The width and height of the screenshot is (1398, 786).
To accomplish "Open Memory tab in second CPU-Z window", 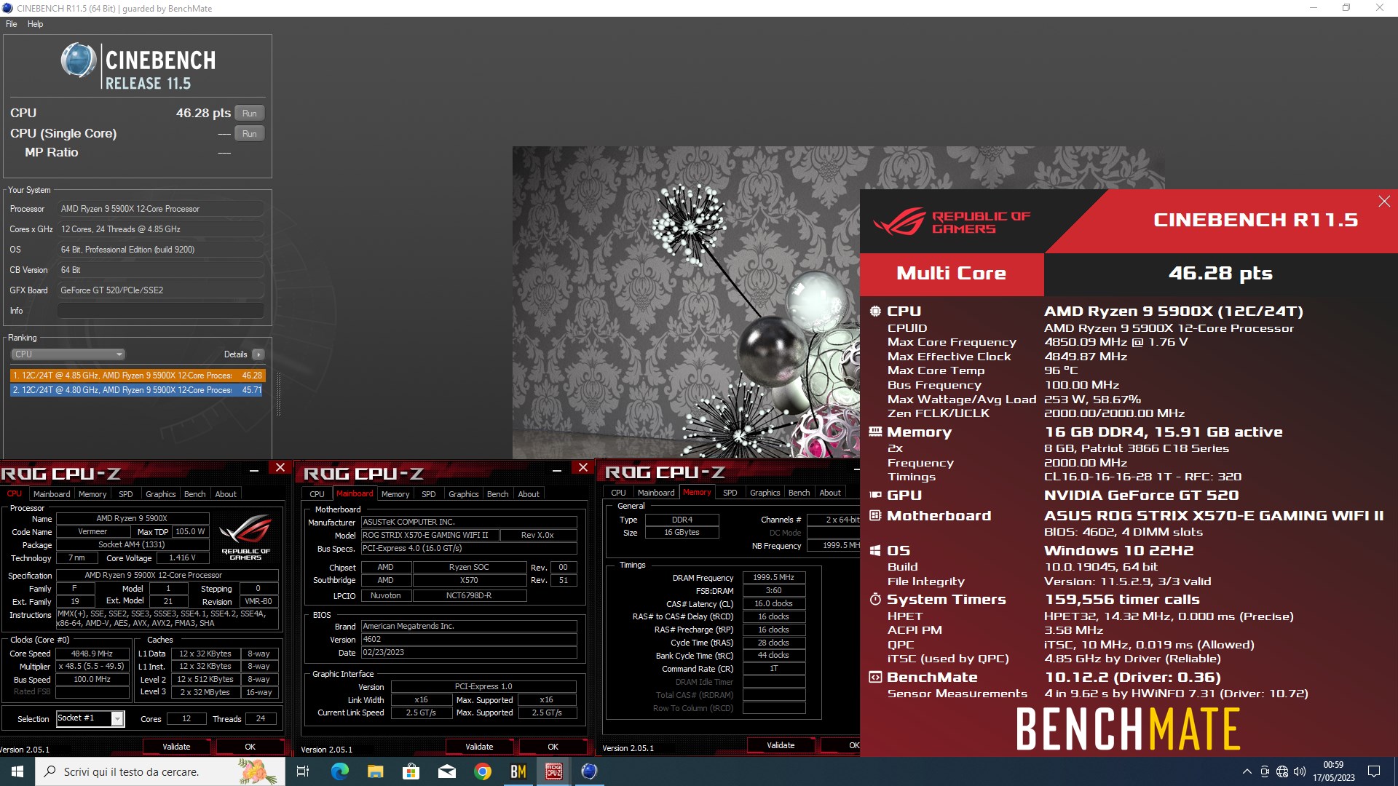I will click(395, 494).
